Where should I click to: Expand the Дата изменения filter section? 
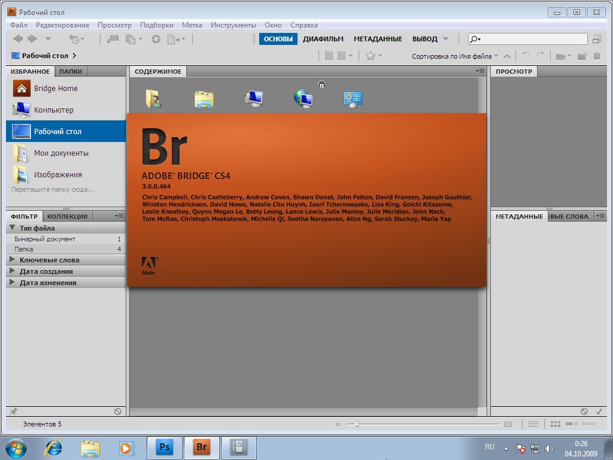coord(12,283)
